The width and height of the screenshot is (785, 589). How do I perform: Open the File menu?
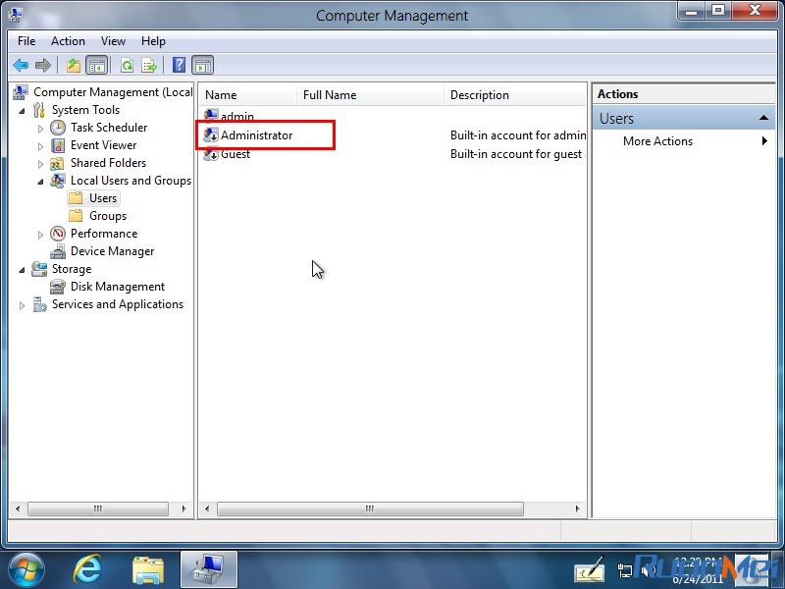[x=26, y=41]
